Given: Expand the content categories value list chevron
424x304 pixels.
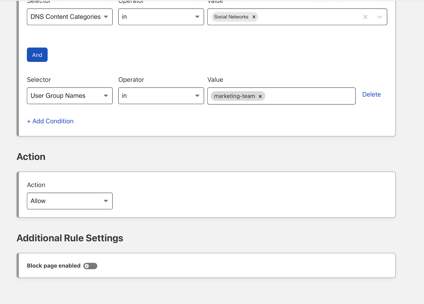Looking at the screenshot, I should (379, 17).
